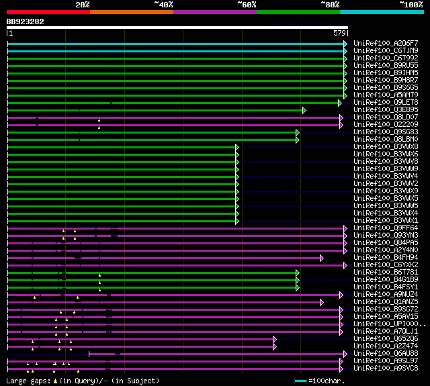Open the UniRef100_B6T781 hit

pos(386,273)
